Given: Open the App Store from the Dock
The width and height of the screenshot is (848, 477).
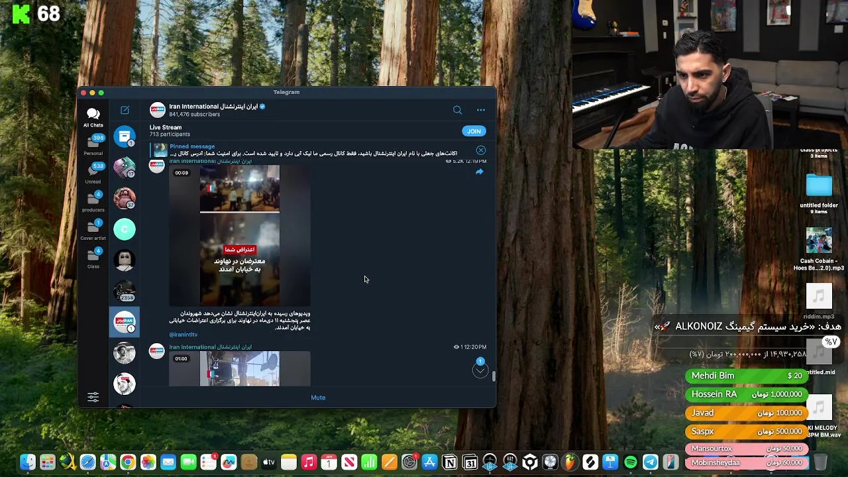Looking at the screenshot, I should (x=429, y=462).
